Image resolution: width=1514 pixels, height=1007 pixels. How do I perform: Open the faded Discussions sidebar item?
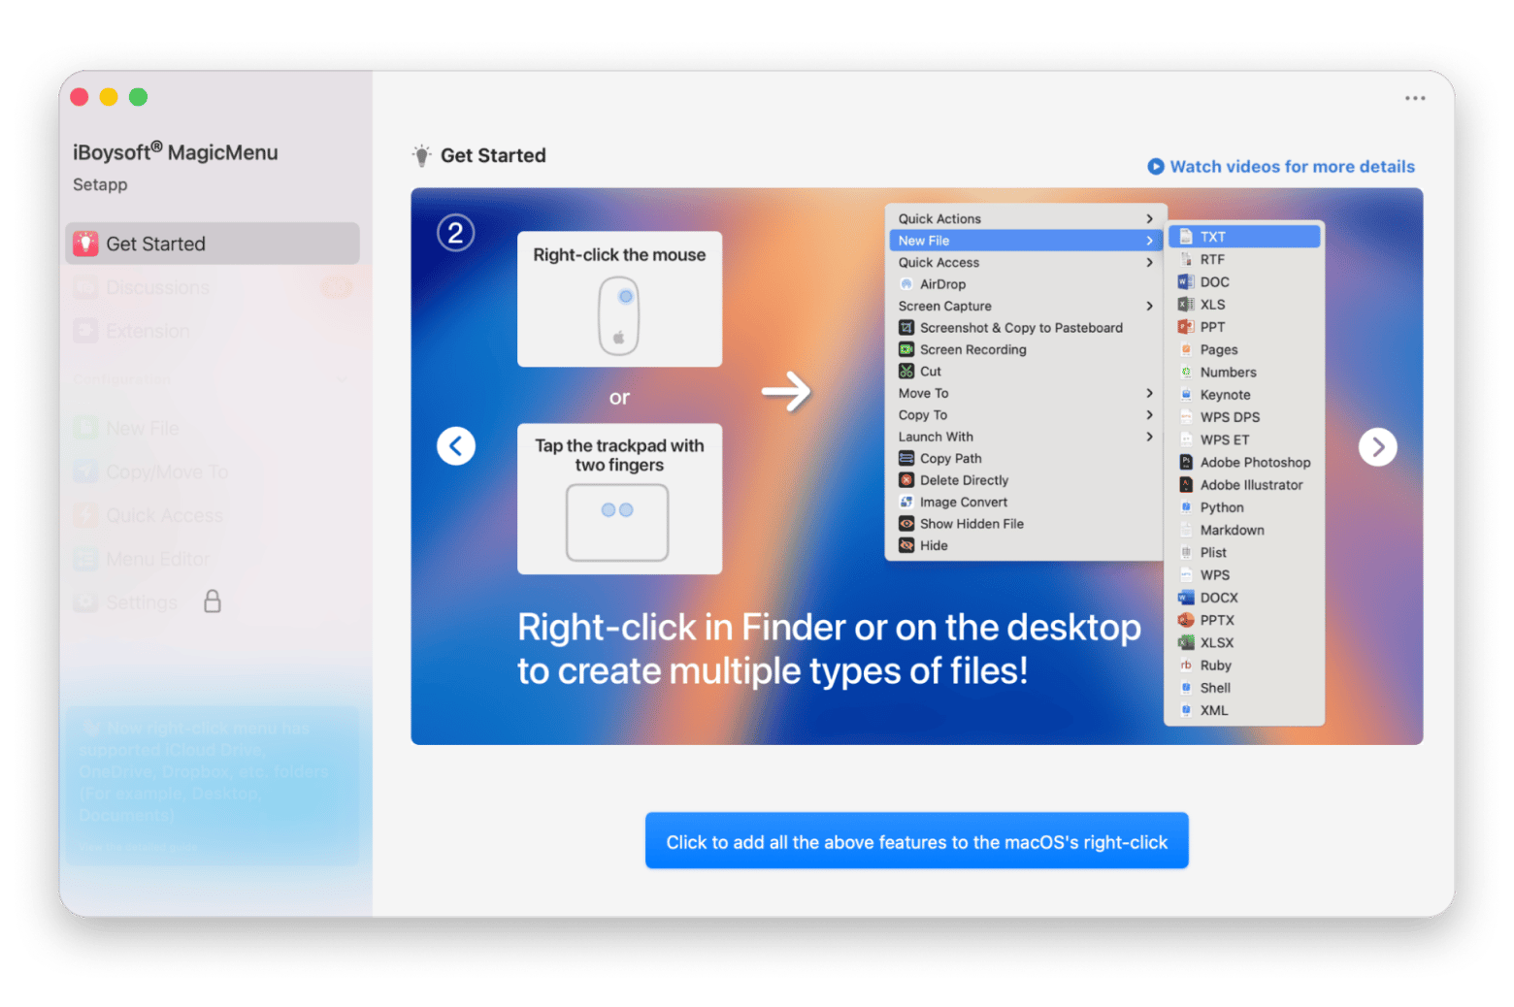click(x=213, y=287)
